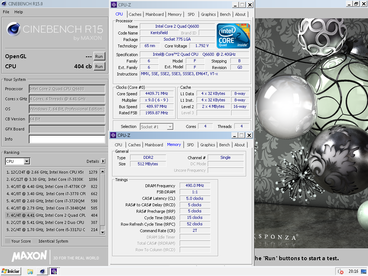Select ranking row 3 Core i7-4770K
The image size is (368, 276).
click(52, 187)
